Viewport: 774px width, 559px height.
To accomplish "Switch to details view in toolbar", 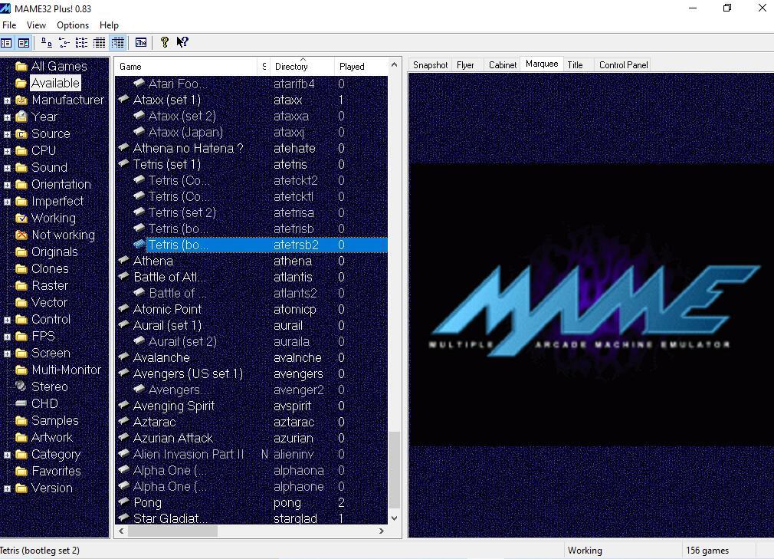I will [99, 43].
